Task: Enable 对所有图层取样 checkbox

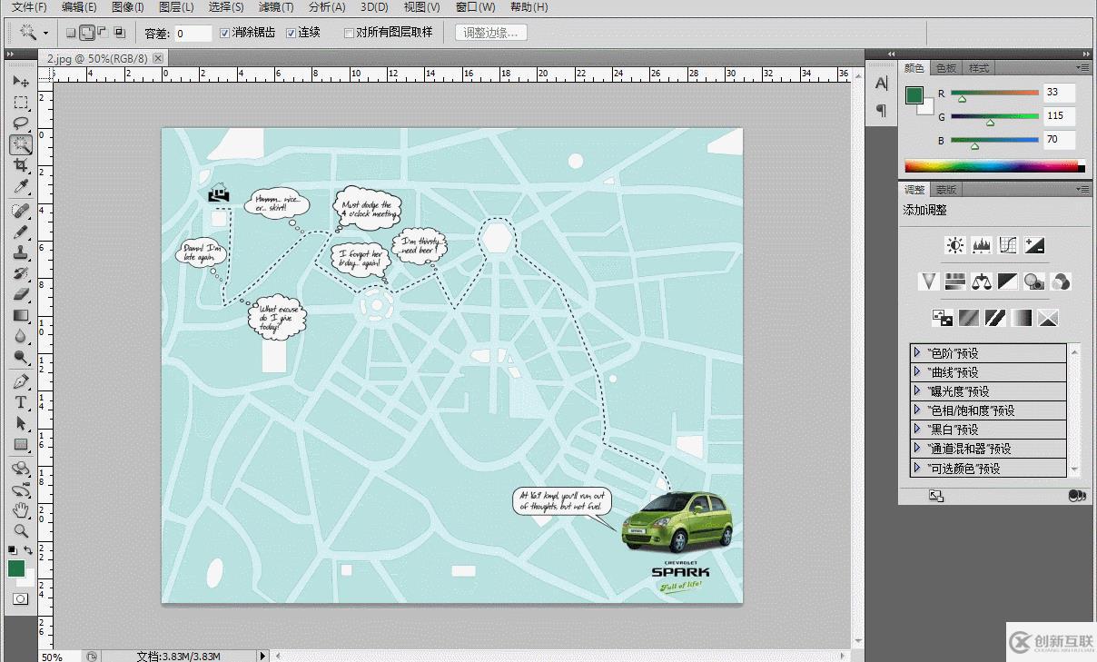Action: (349, 33)
